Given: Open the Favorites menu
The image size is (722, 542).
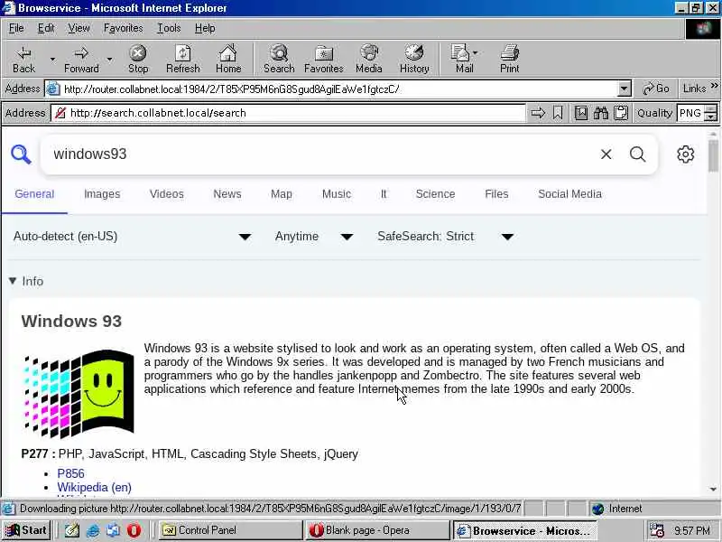Looking at the screenshot, I should pos(123,28).
